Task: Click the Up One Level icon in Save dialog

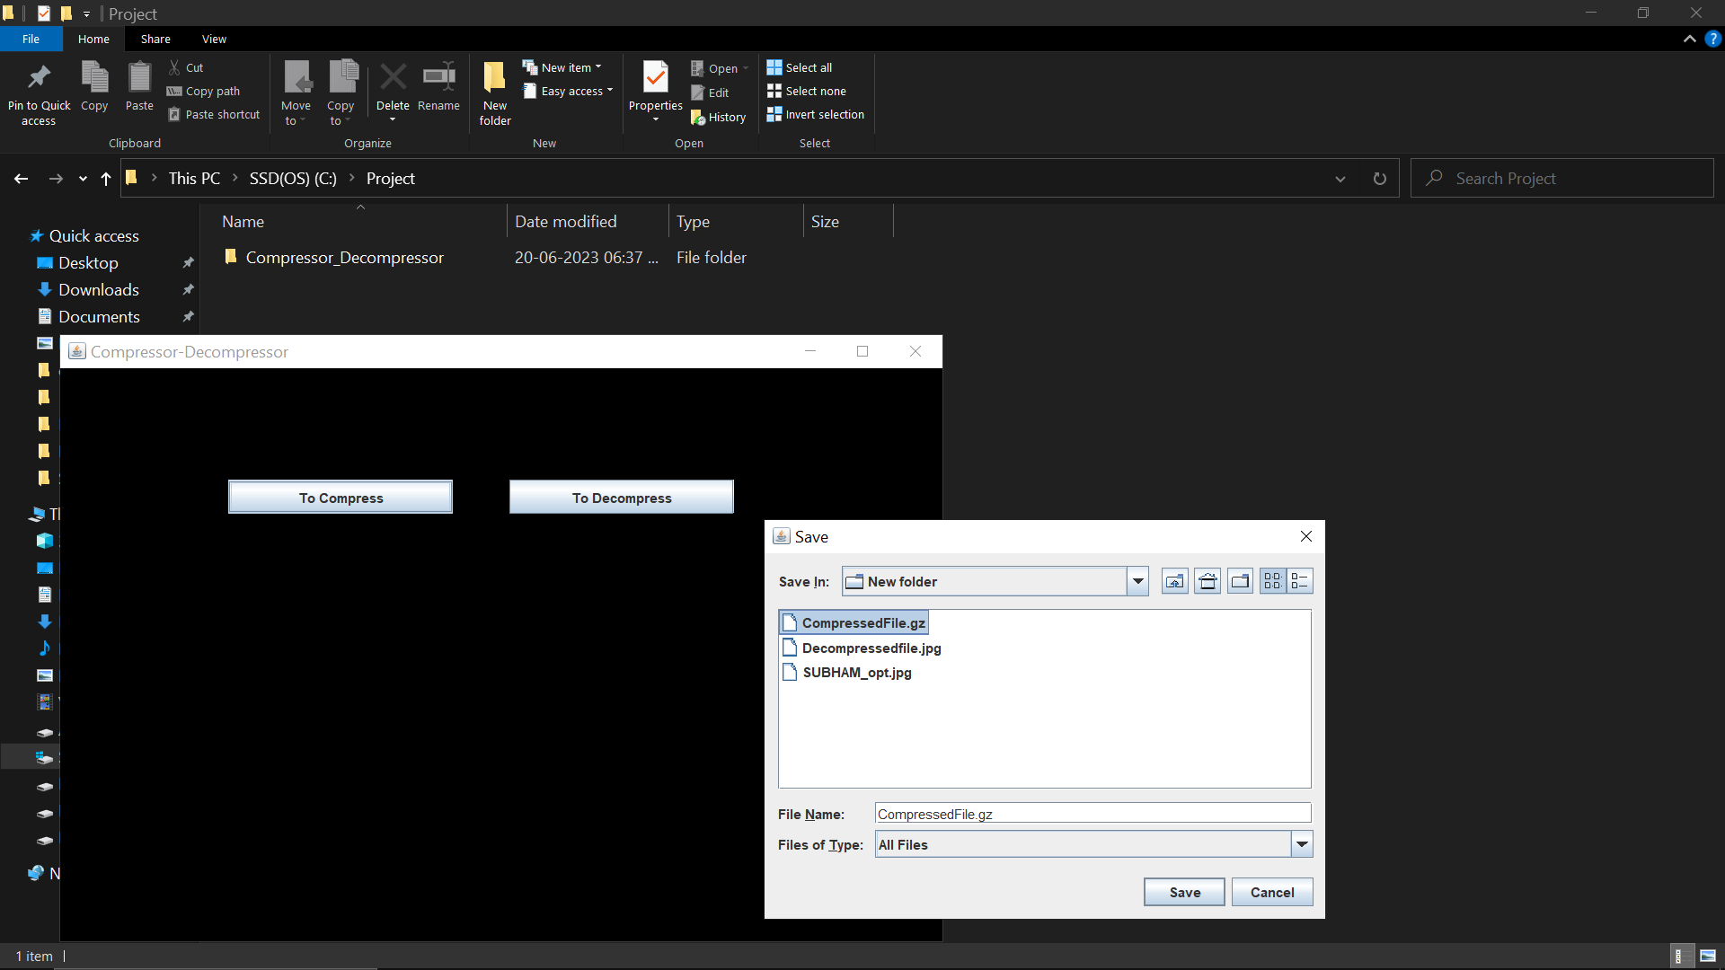Action: [x=1174, y=580]
